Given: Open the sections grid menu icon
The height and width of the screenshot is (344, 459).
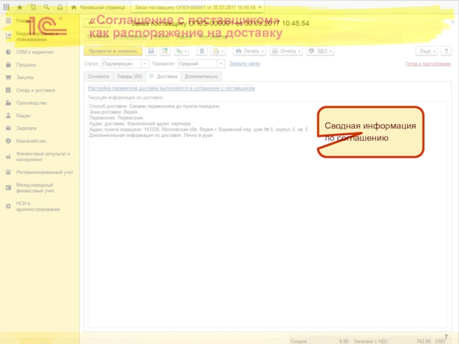Looking at the screenshot, I should click(7, 7).
